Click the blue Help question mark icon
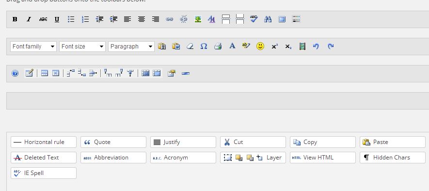This screenshot has height=191, width=429. (x=15, y=73)
